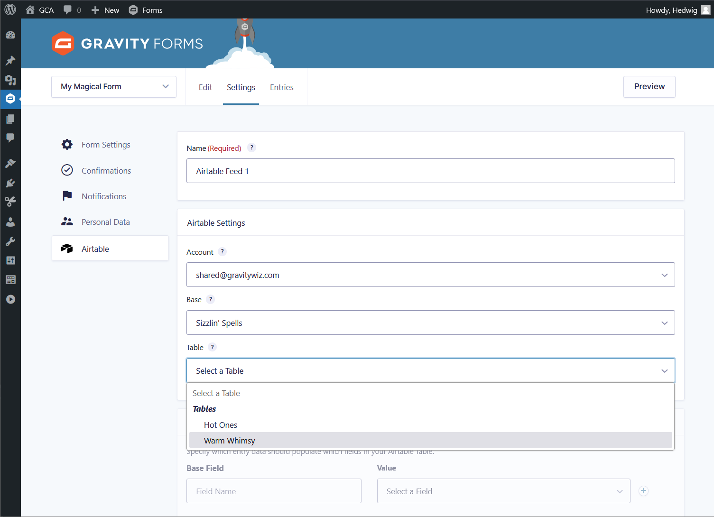Open the Tools wrench icon in sidebar
714x517 pixels.
coord(10,241)
